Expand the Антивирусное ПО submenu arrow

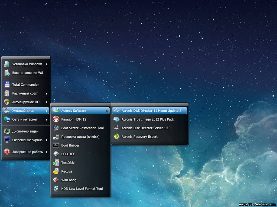pos(47,102)
